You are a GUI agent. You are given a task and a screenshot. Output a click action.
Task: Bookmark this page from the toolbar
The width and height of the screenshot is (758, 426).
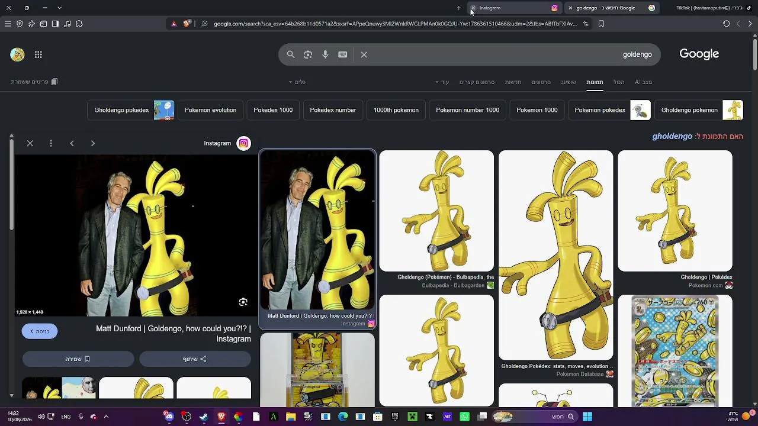click(601, 24)
